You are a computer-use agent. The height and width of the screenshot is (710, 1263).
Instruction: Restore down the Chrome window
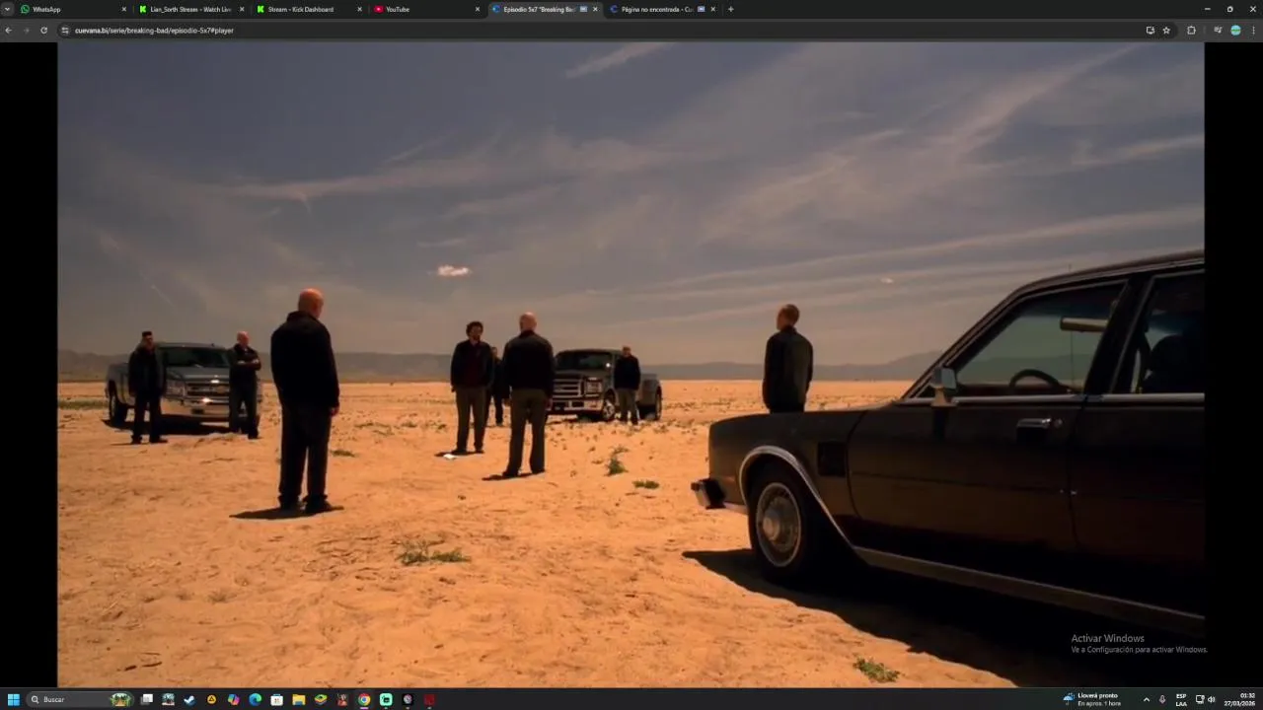coord(1229,9)
